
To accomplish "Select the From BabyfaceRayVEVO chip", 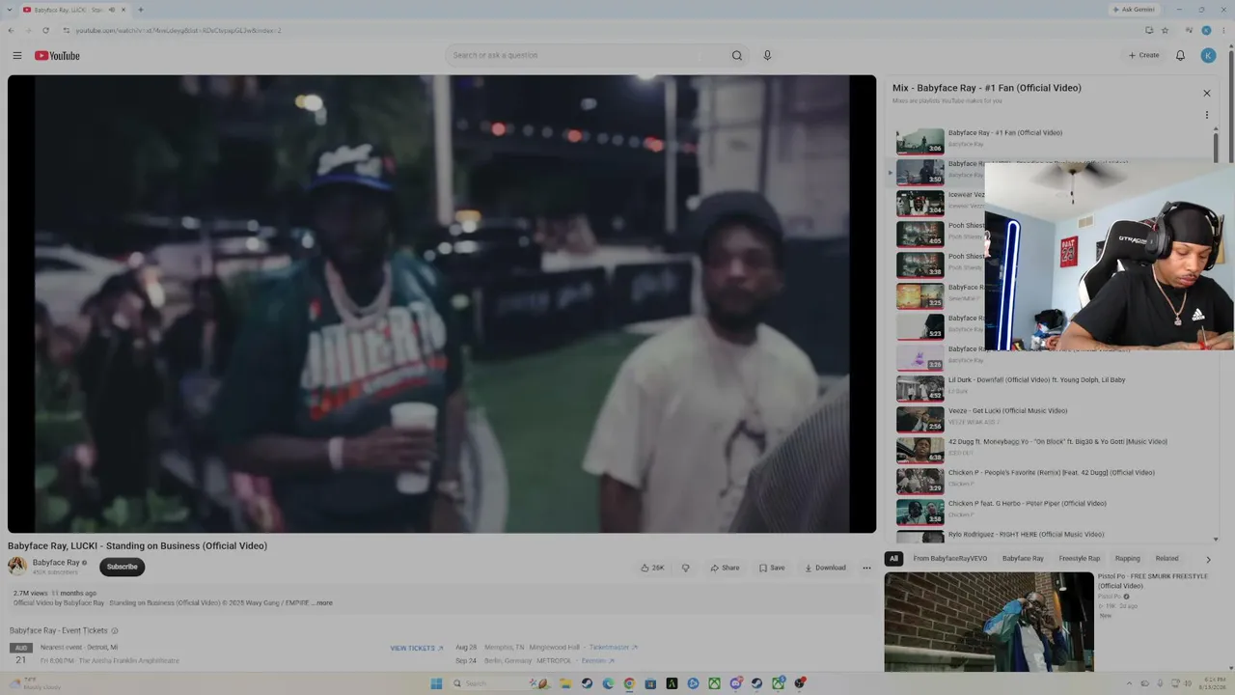I will click(x=949, y=559).
